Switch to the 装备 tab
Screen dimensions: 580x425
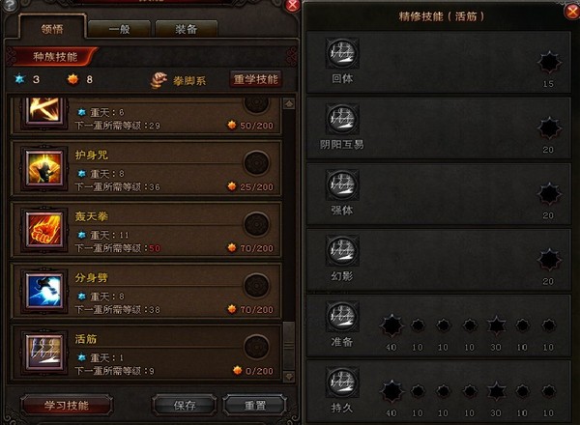186,29
